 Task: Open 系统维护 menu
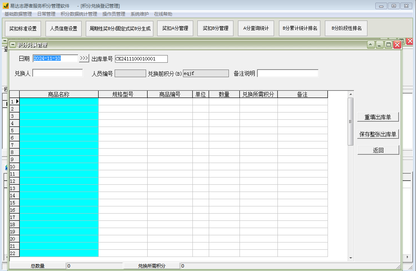140,14
